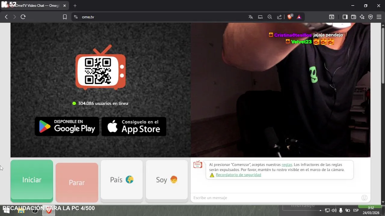
Task: Open a new tab with plus button
Action: click(x=75, y=6)
